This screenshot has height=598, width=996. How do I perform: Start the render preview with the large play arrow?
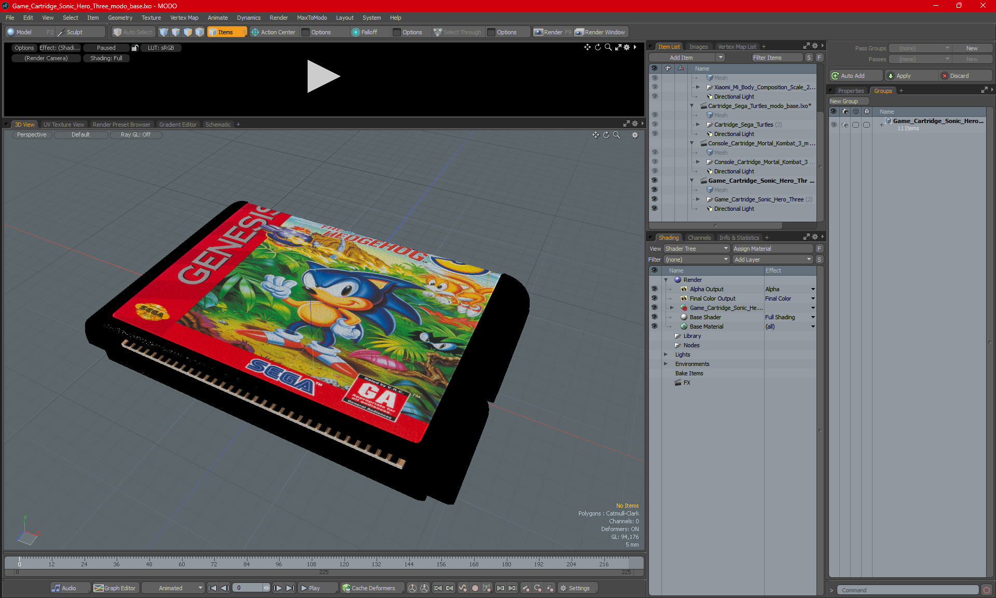(x=323, y=76)
